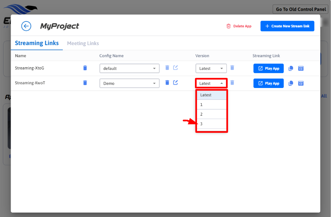Screen dimensions: 331x217
Task: Choose version 1 in the version list
Action: (x=211, y=105)
